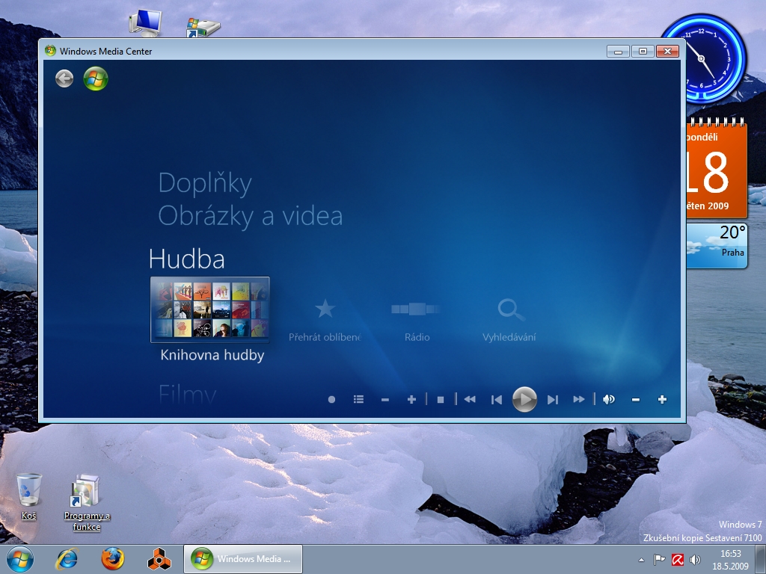Open the Rádio tile icon

point(417,309)
